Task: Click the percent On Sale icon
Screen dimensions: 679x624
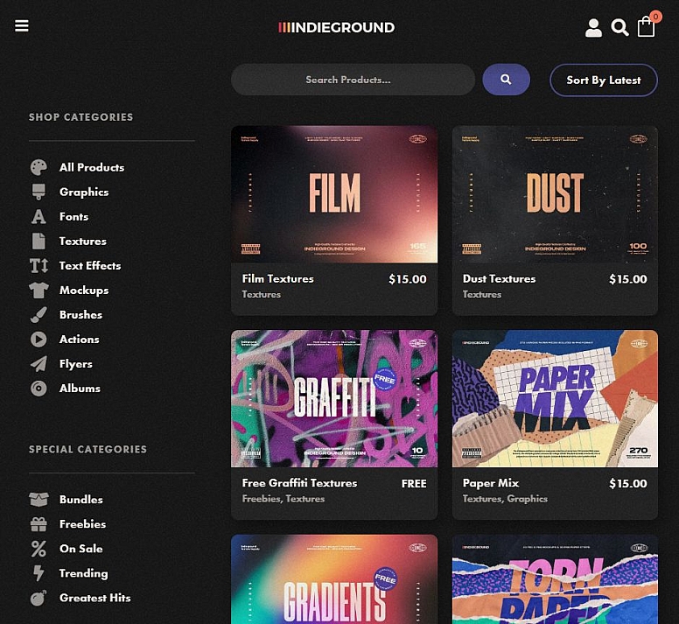Action: (x=38, y=549)
